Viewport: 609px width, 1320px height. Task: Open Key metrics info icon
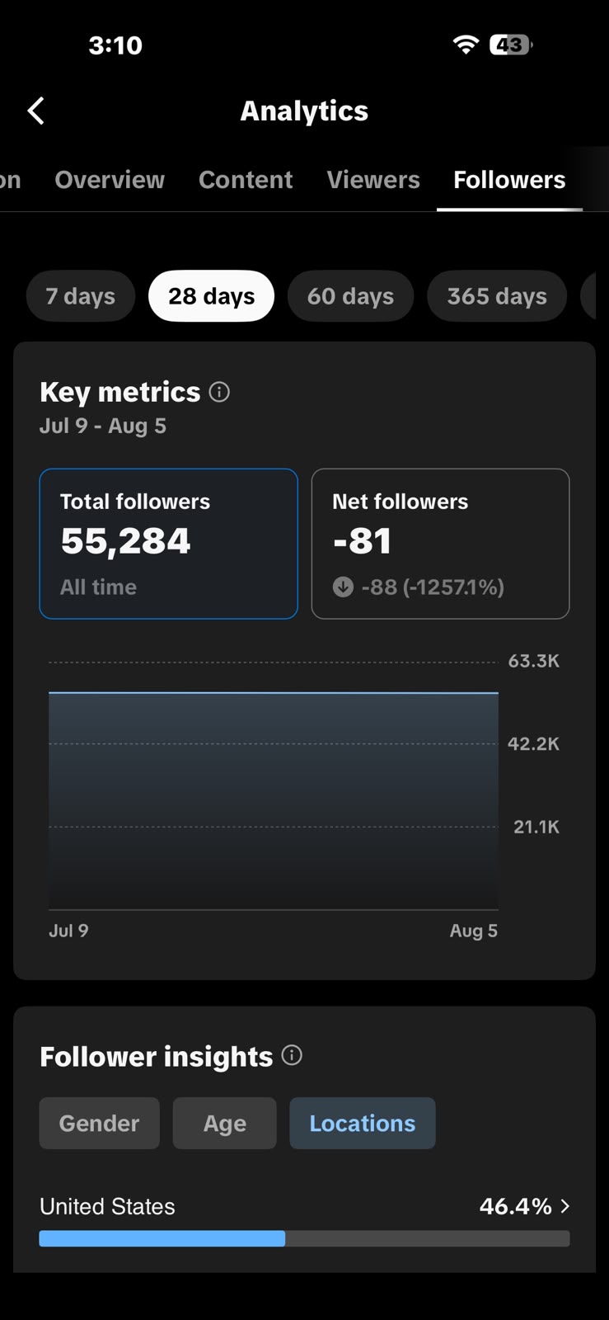tap(219, 392)
